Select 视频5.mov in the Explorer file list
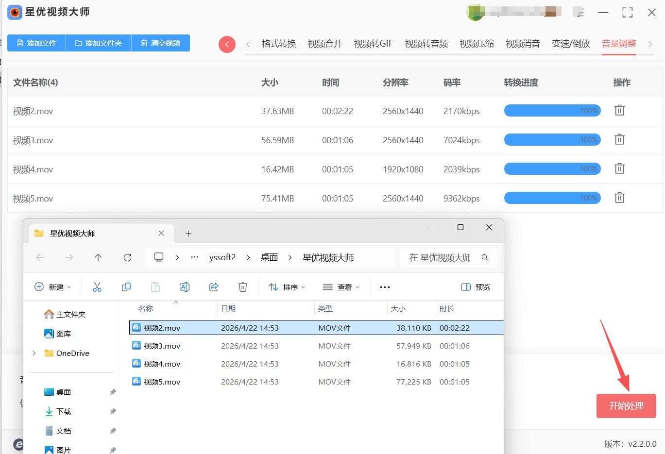This screenshot has width=665, height=454. click(316, 382)
